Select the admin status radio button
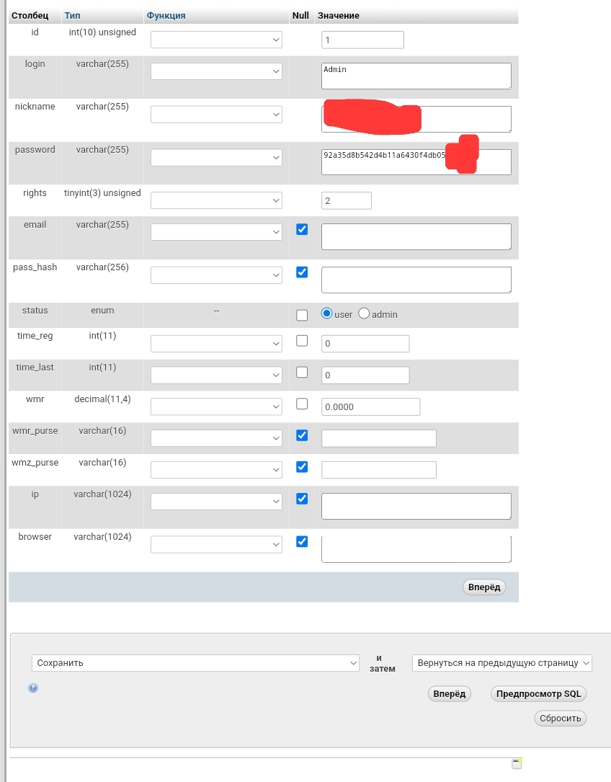 click(364, 314)
